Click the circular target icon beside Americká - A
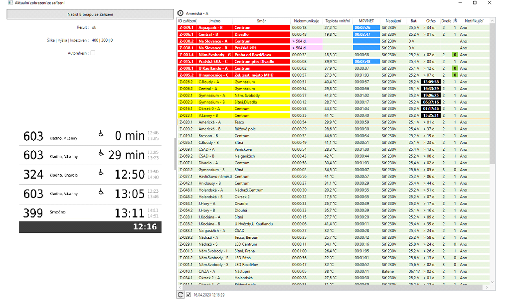This screenshot has height=302, width=510. pos(180,13)
